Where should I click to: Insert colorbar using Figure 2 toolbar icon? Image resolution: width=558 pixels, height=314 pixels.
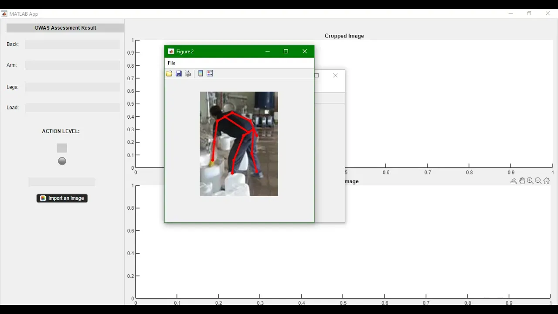(201, 74)
